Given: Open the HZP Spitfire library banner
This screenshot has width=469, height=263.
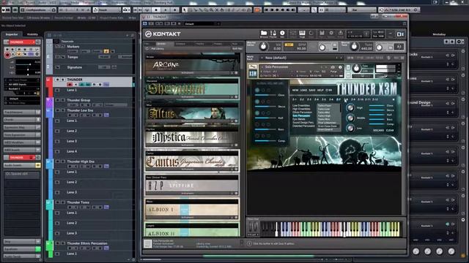Looking at the screenshot, I should coord(192,186).
